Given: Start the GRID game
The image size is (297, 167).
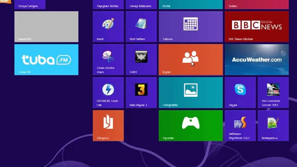Looking at the screenshot, I should click(x=141, y=59).
